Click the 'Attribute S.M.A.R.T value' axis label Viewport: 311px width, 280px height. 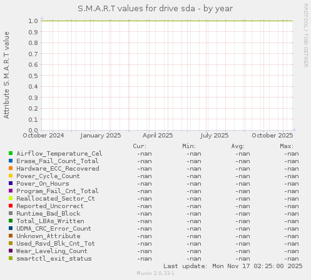(x=6, y=75)
